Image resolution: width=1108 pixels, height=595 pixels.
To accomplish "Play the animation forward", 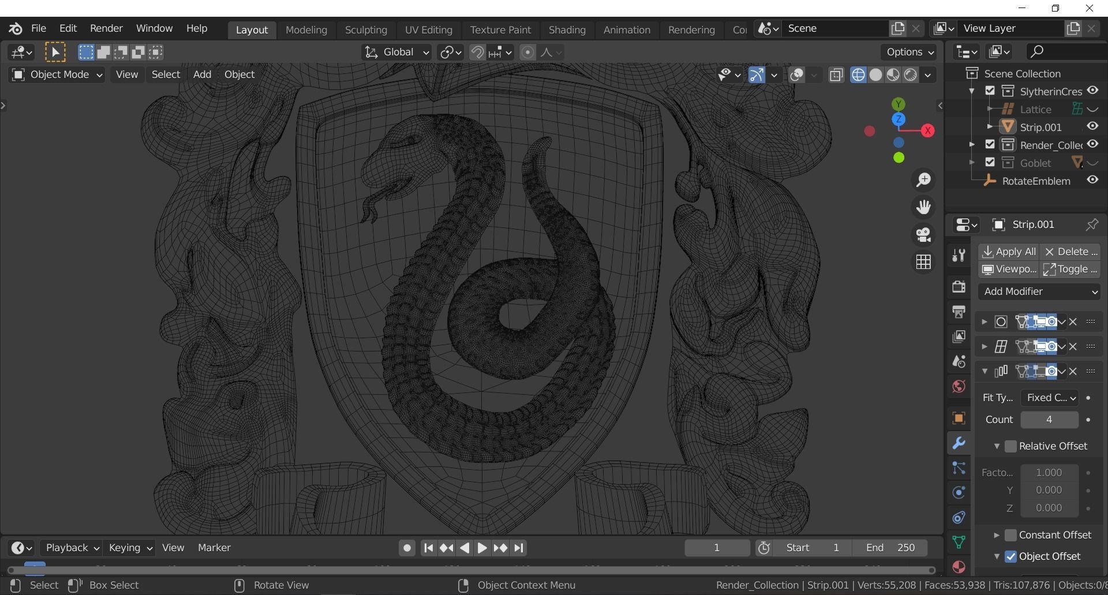I will 482,548.
